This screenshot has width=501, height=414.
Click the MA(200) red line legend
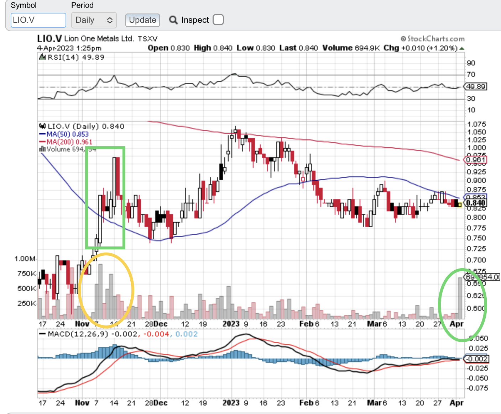coord(66,142)
